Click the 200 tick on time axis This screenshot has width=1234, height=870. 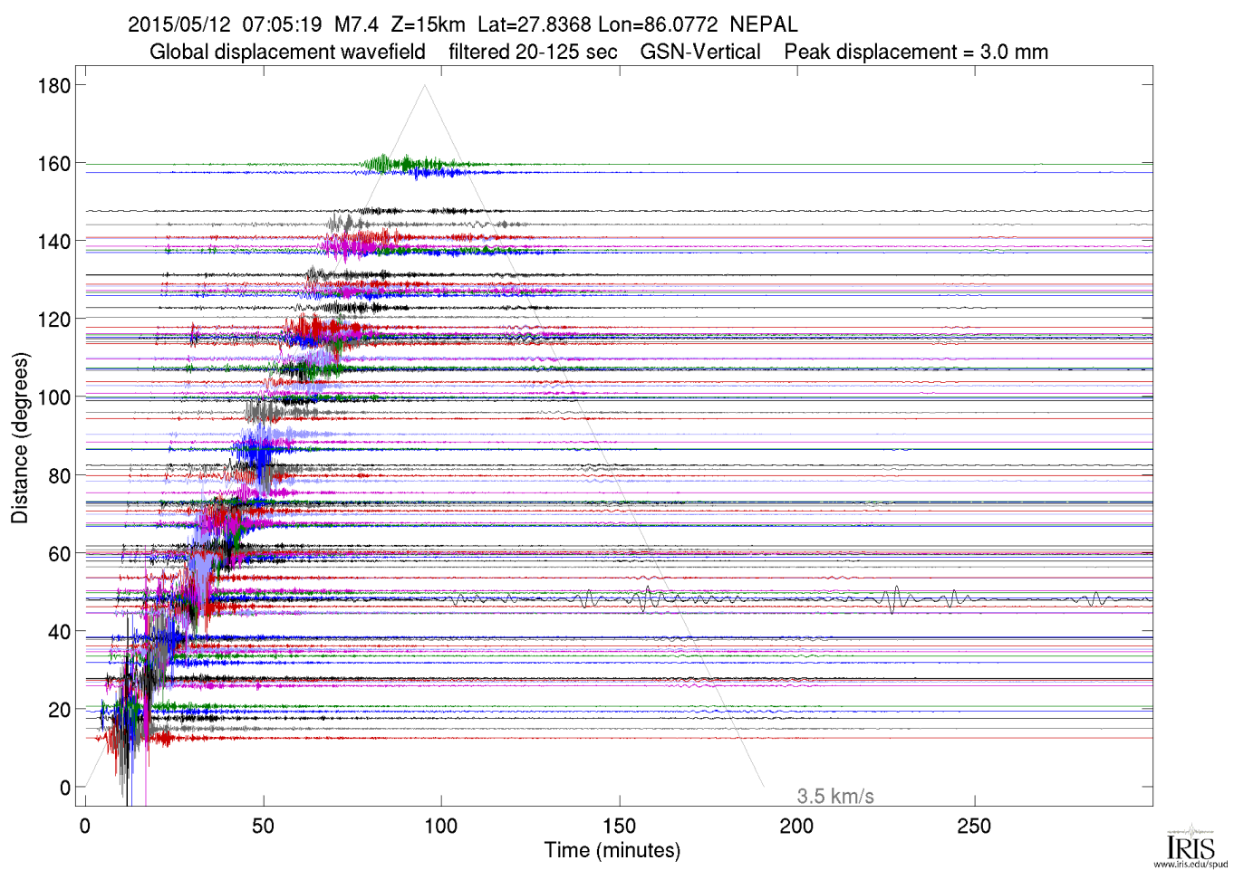796,826
